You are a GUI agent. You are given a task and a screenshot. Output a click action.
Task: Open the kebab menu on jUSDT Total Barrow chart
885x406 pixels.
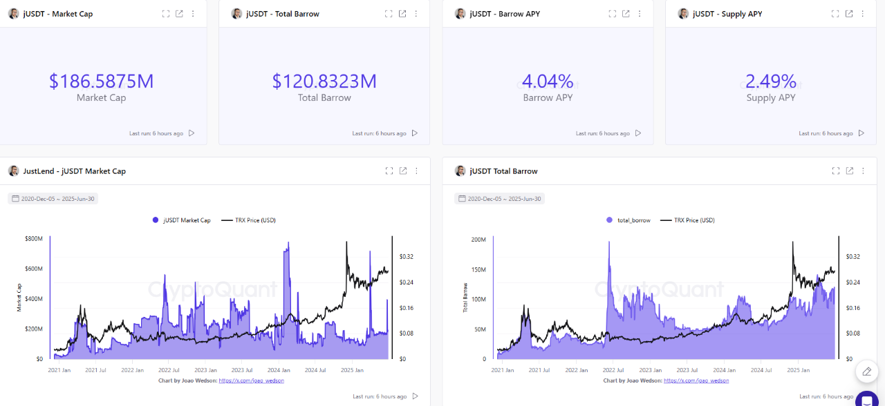(x=862, y=171)
